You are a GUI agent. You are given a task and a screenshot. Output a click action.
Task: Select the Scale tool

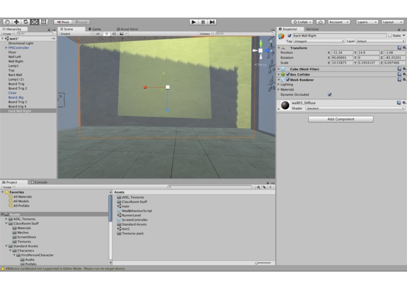point(35,22)
